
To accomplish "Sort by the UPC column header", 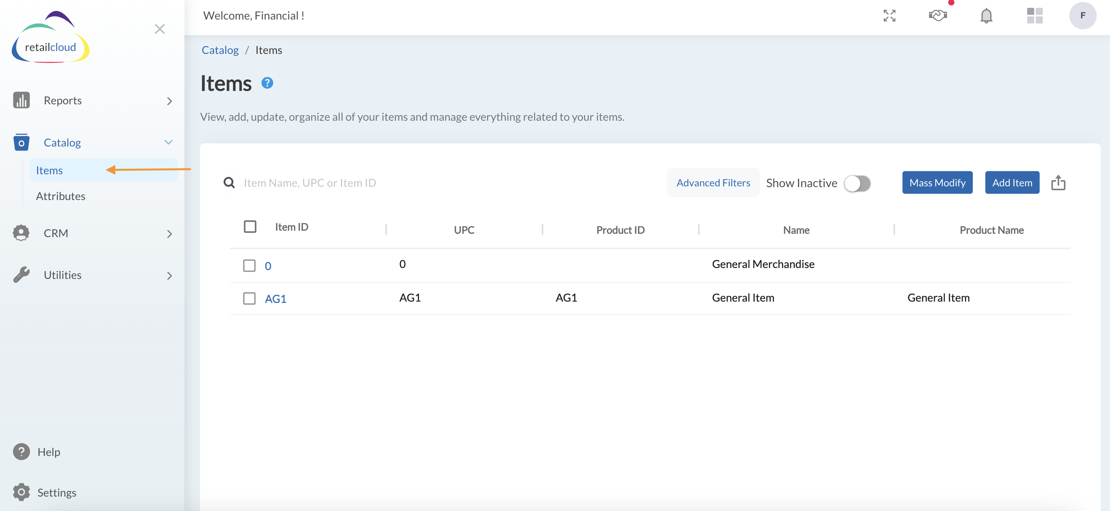I will coord(464,230).
